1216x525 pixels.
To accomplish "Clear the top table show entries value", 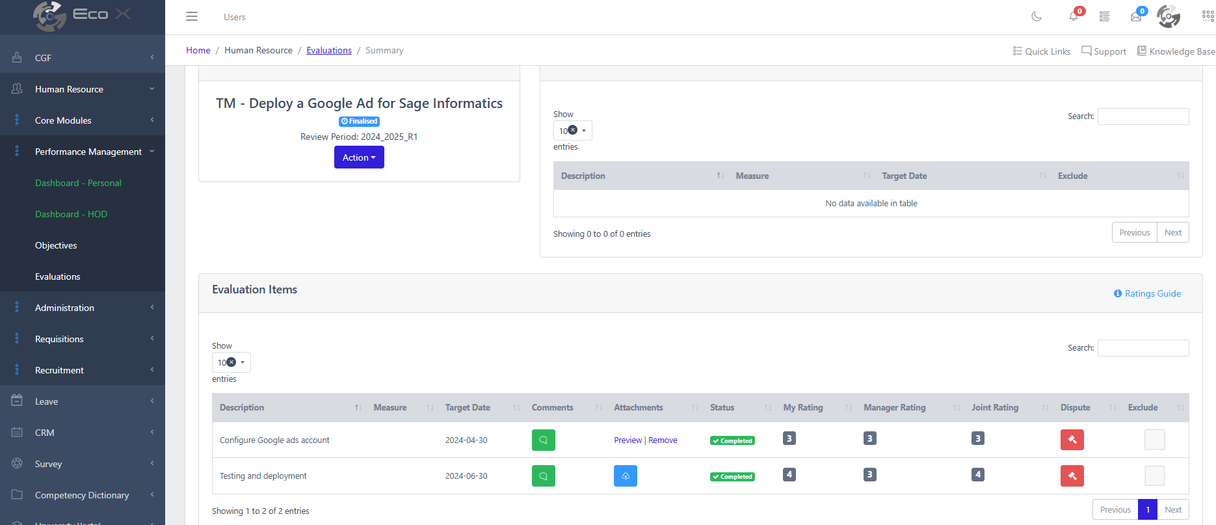I will point(573,130).
